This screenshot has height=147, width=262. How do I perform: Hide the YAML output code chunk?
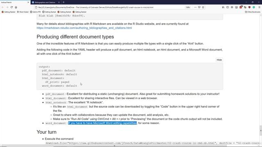pyautogui.click(x=219, y=60)
